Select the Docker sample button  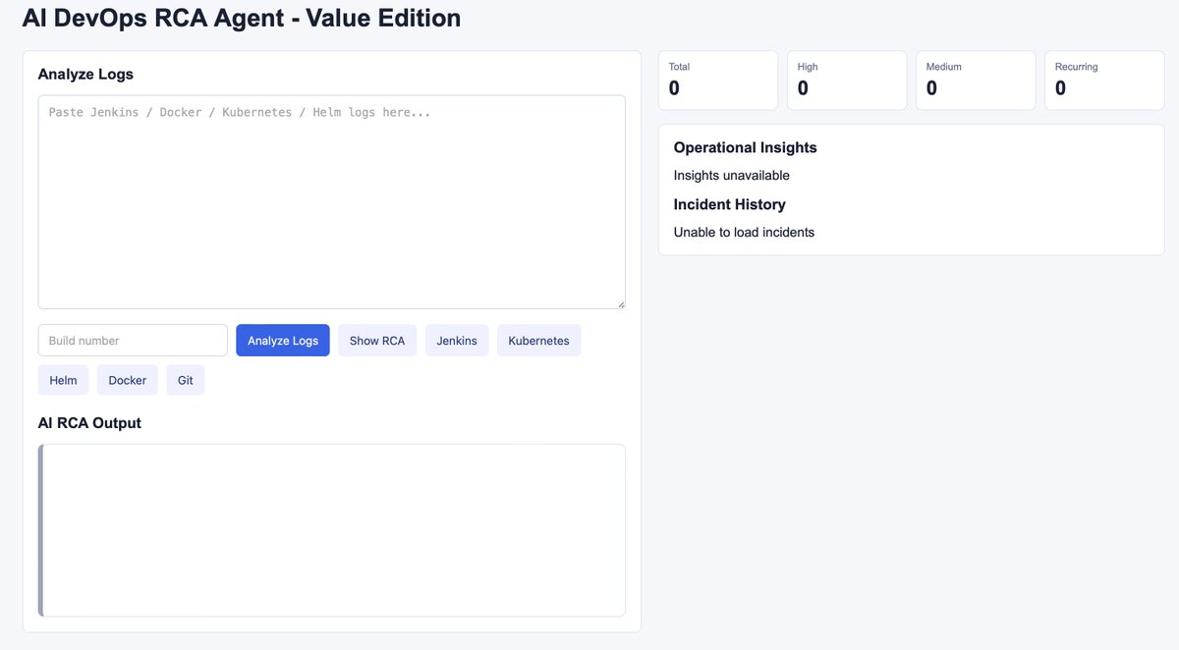pos(128,380)
